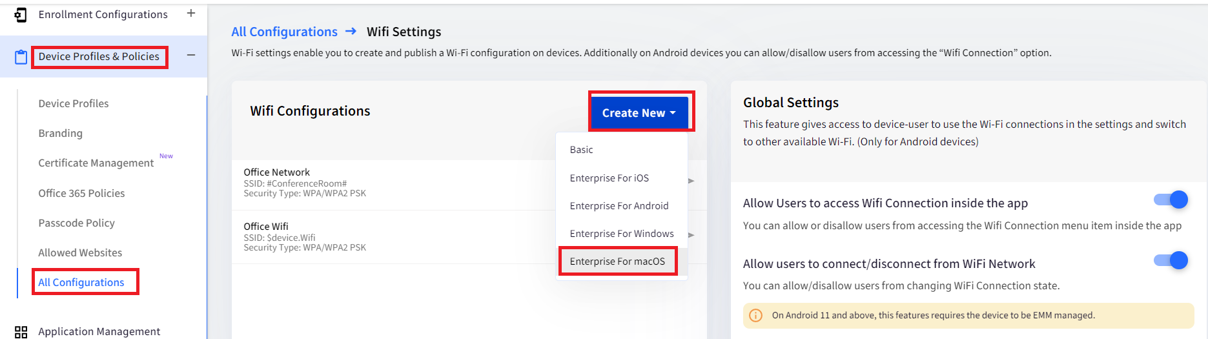Choose Enterprise For Android option

[x=622, y=206]
